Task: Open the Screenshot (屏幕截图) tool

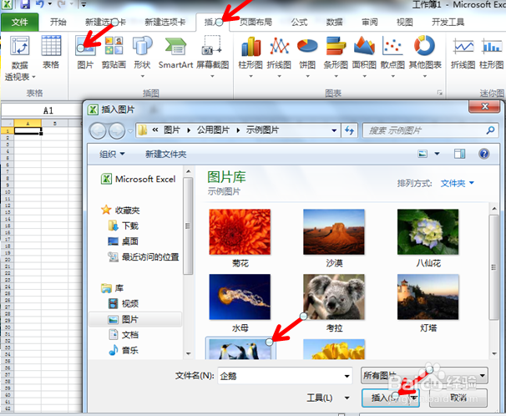Action: click(x=212, y=57)
